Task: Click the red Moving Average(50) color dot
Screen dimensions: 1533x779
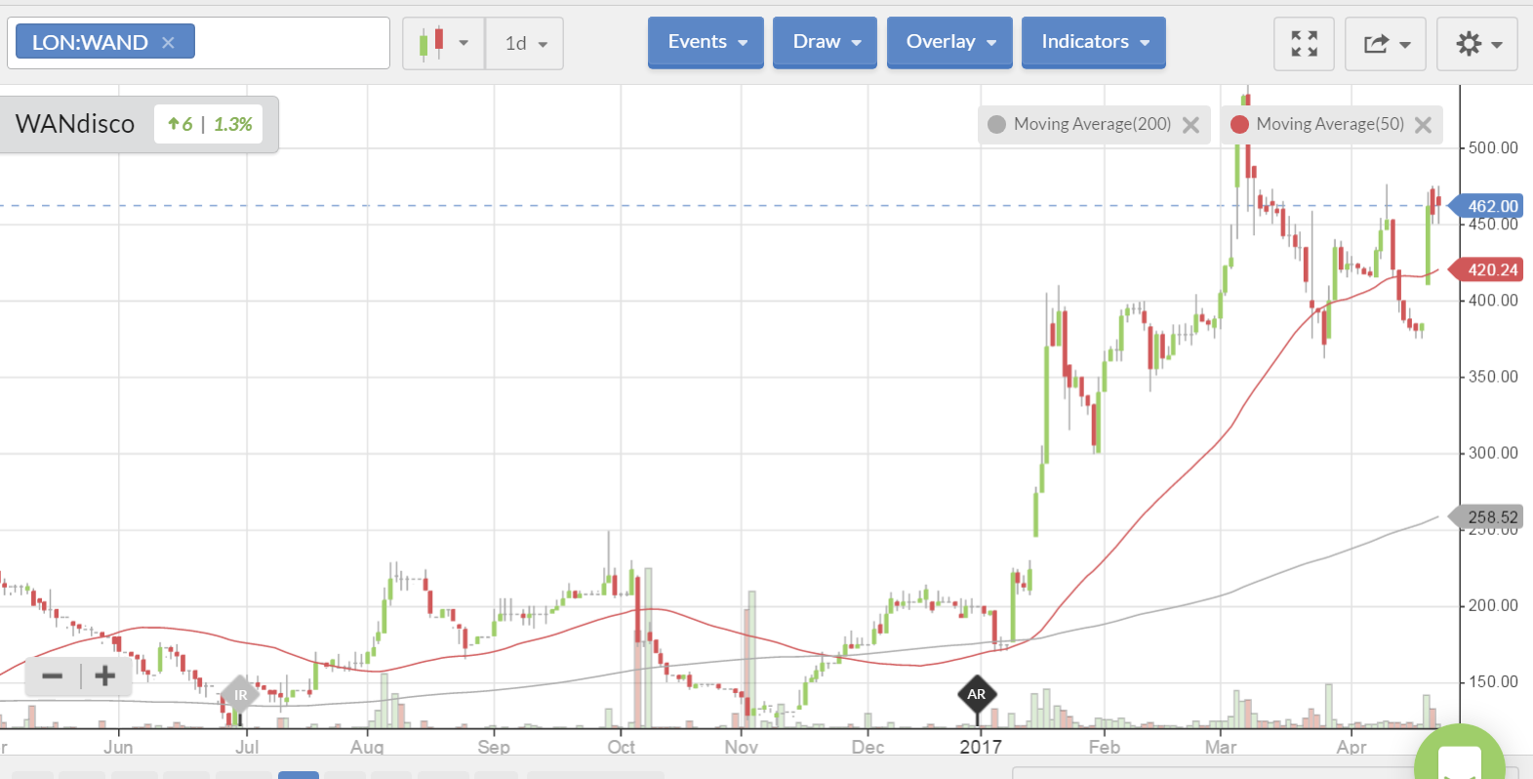Action: coord(1239,125)
